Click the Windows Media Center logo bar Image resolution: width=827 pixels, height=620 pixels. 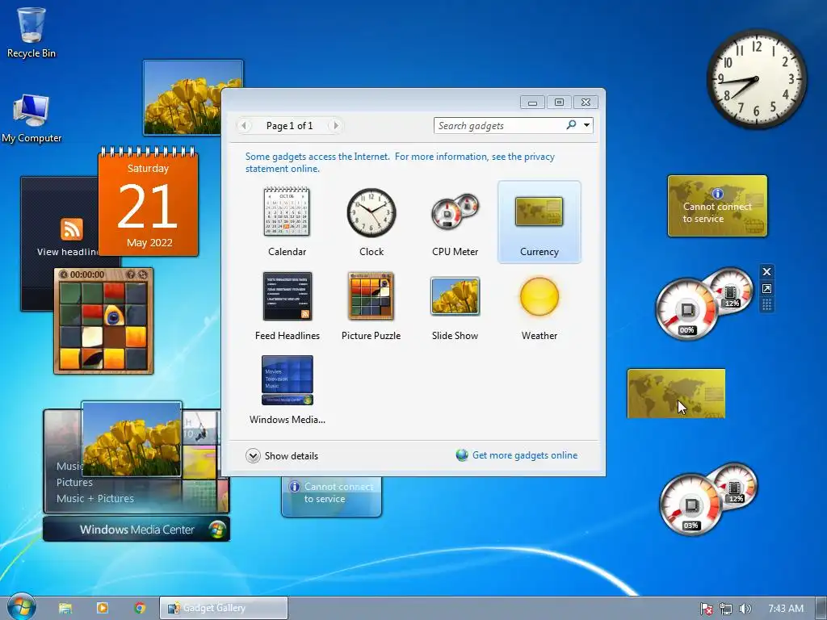[x=136, y=530]
